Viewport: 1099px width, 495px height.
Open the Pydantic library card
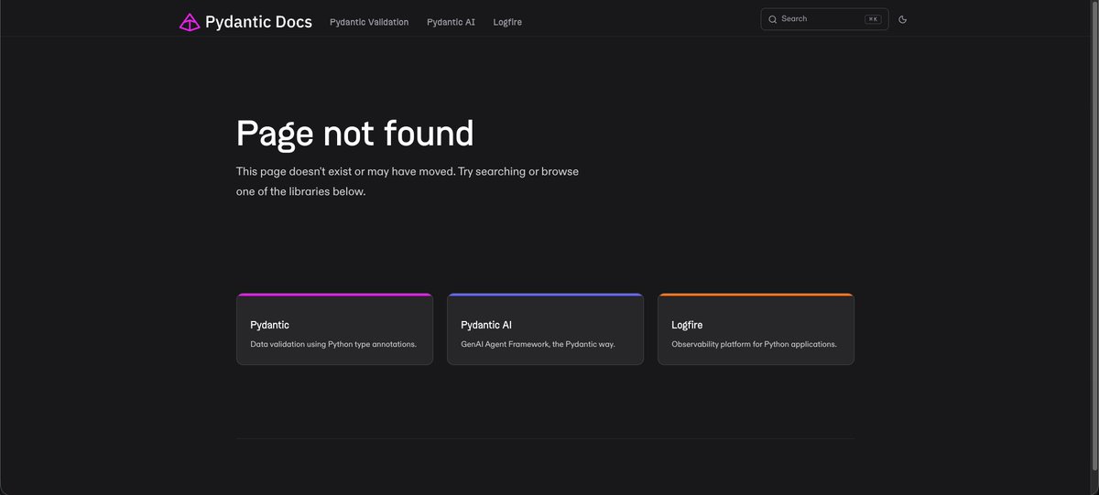pyautogui.click(x=334, y=329)
